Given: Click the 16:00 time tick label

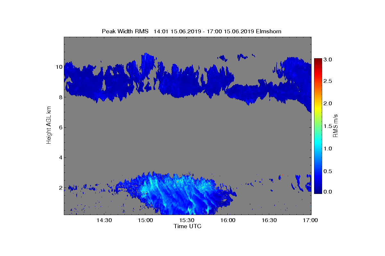Looking at the screenshot, I should tap(228, 220).
